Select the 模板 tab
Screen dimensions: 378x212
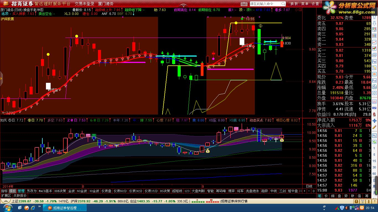[x=12, y=191]
